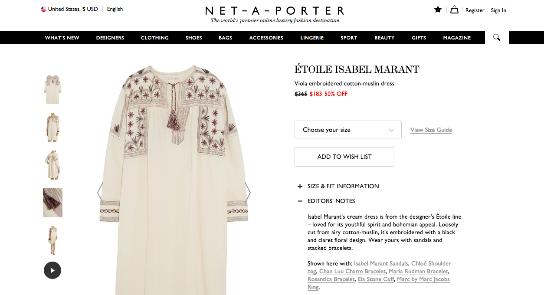This screenshot has height=295, width=544.
Task: Open the Designers menu
Action: point(110,38)
